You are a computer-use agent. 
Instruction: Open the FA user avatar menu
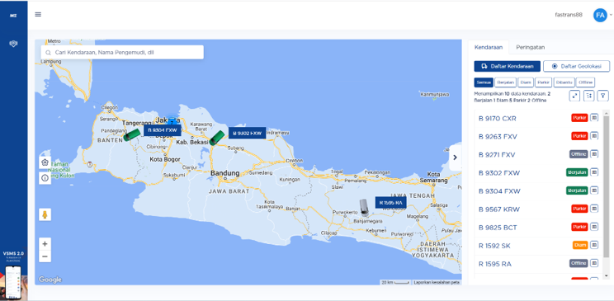tap(600, 16)
